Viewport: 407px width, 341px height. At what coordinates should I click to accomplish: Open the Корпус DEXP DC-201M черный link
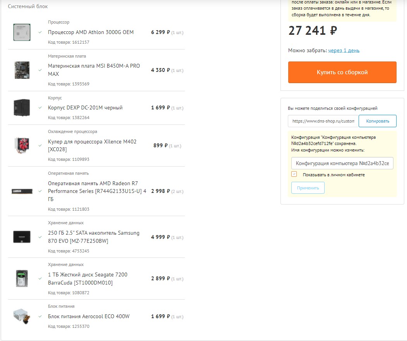pyautogui.click(x=85, y=107)
